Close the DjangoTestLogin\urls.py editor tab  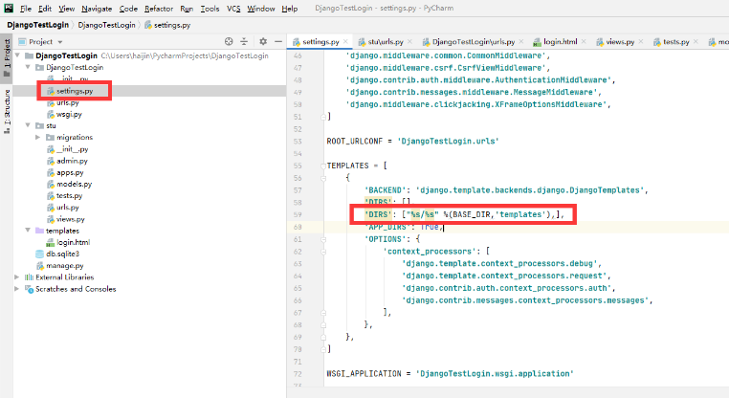click(x=521, y=41)
